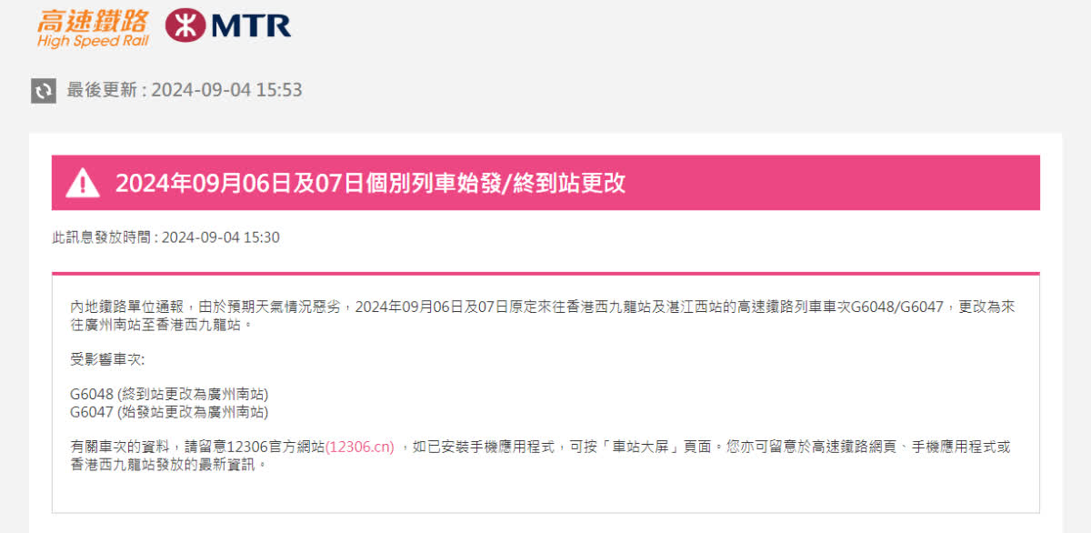Click the 車站大屏 text in the last paragraph
This screenshot has width=1091, height=533.
coord(642,447)
